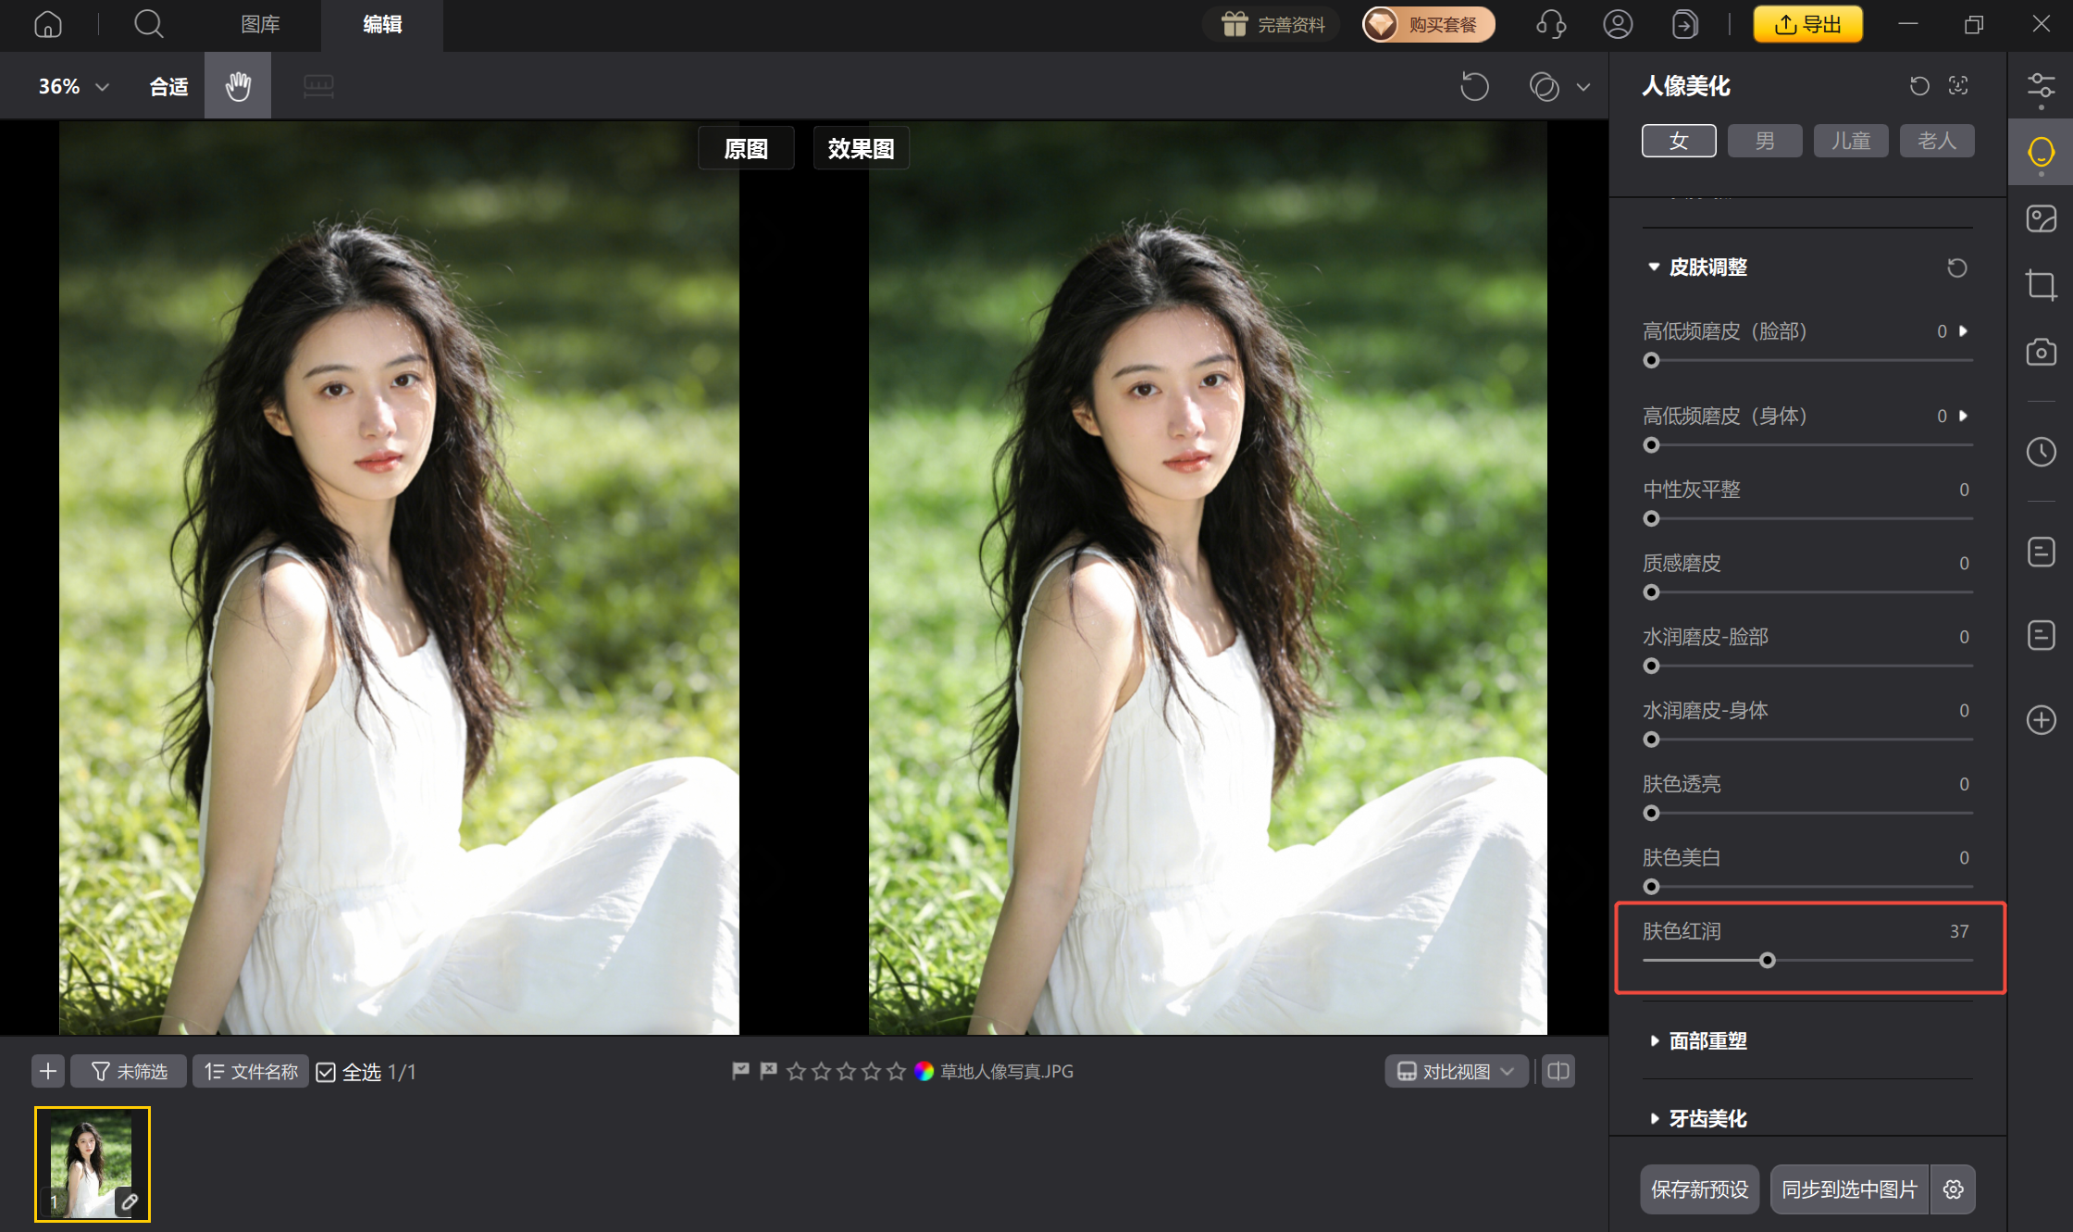Click the face detection icon

1958,86
